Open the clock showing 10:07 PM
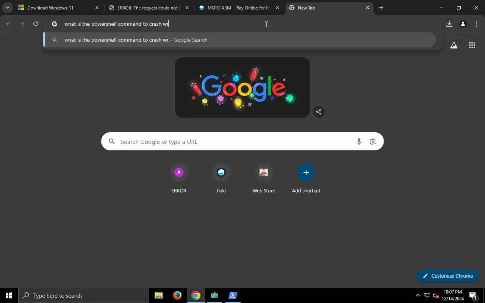 pos(453,295)
